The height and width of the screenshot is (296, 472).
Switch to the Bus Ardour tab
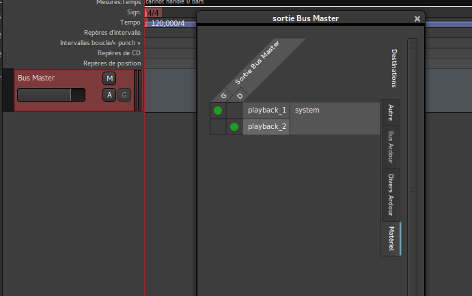point(391,147)
